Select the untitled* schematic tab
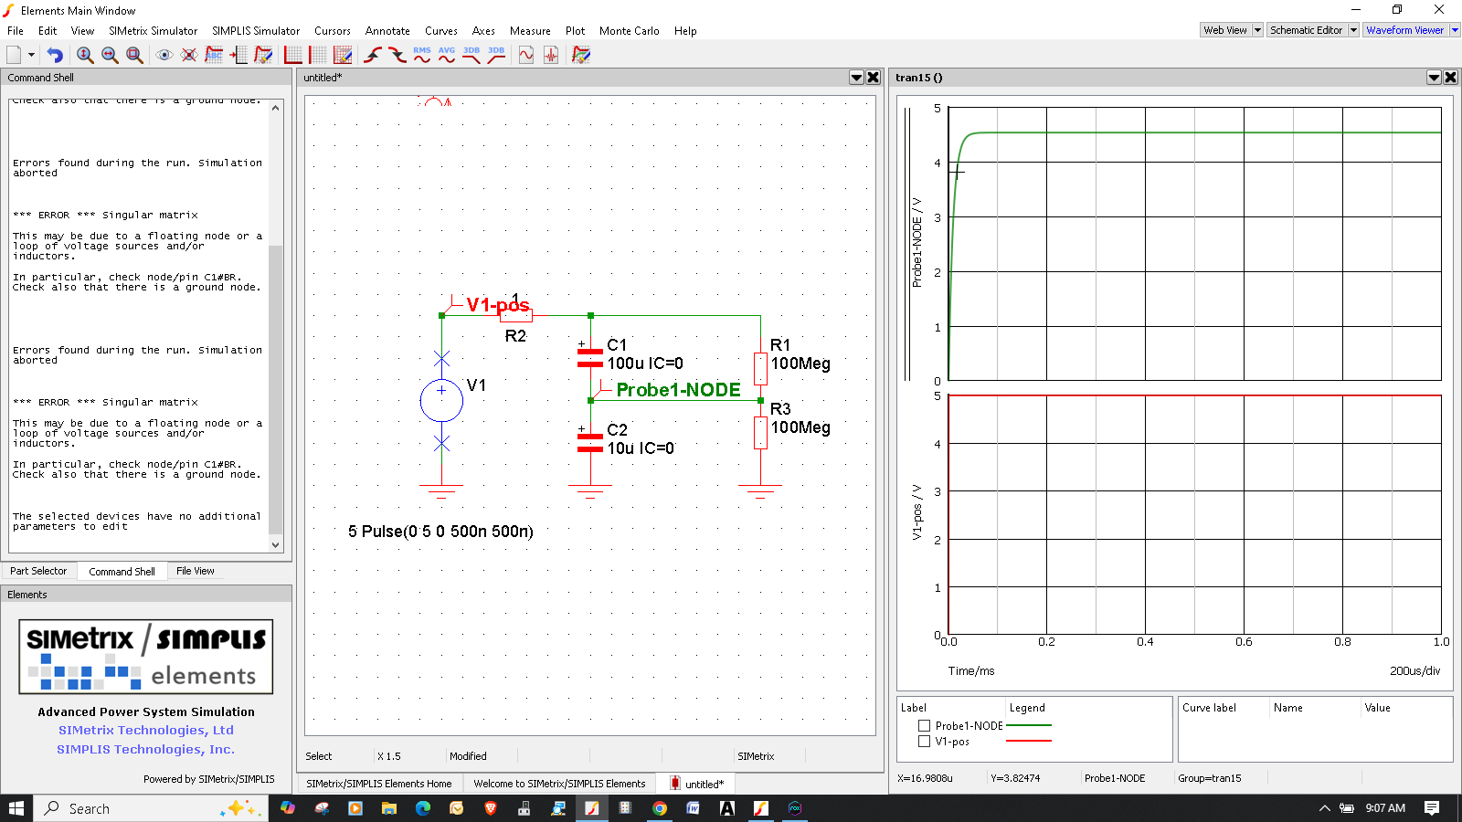 pyautogui.click(x=697, y=784)
